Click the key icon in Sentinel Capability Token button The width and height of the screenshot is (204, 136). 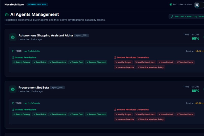[172, 16]
